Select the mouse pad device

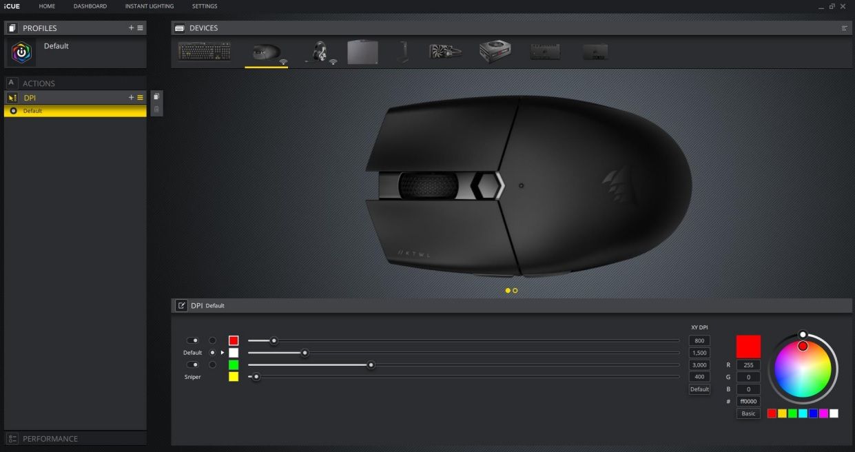pyautogui.click(x=362, y=52)
